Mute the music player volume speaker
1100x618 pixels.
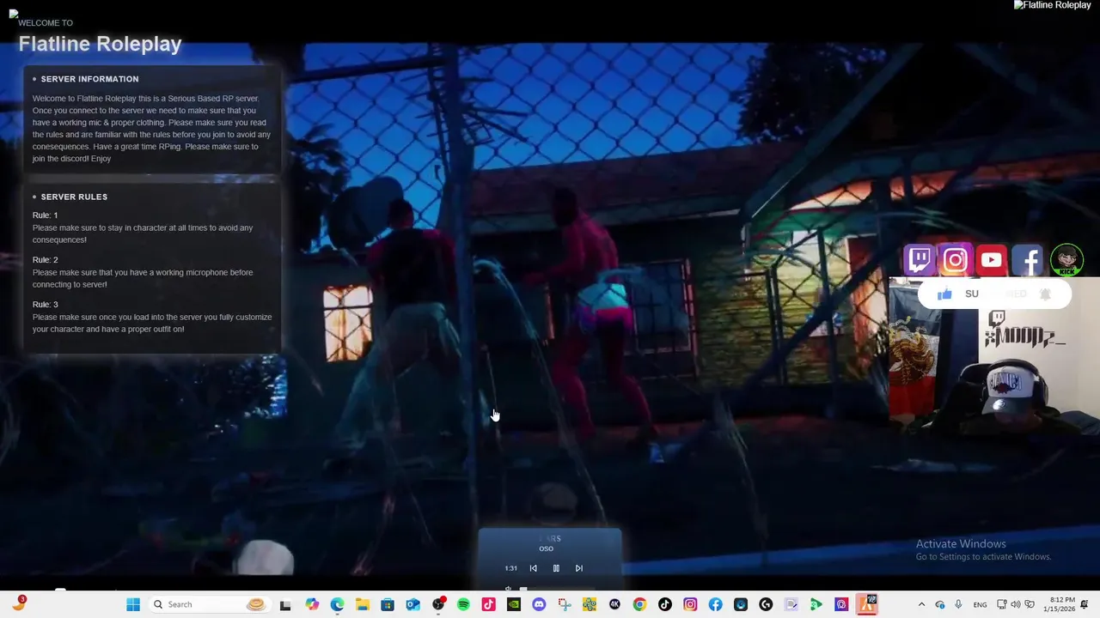pos(508,589)
